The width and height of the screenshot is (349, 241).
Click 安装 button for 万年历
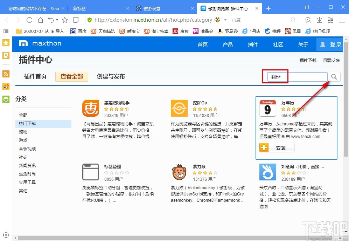277,148
